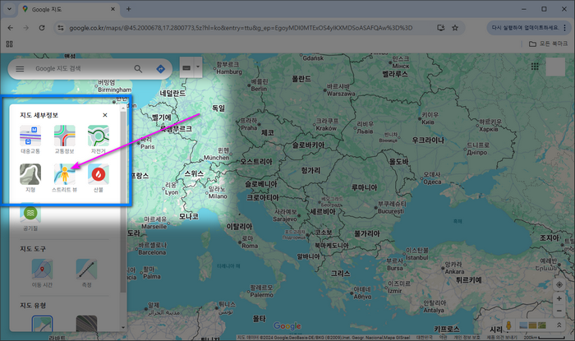
Task: View site information for google.co.kr
Action: click(x=61, y=28)
